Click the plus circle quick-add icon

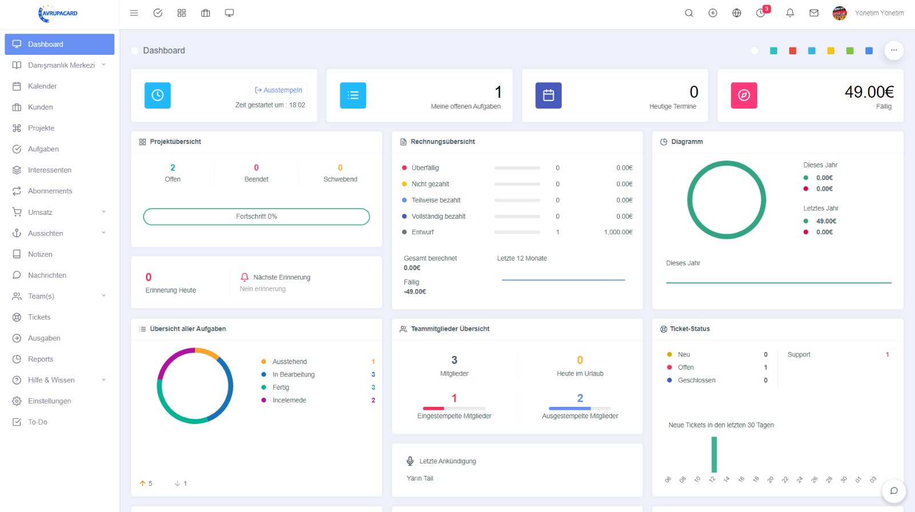pyautogui.click(x=713, y=13)
